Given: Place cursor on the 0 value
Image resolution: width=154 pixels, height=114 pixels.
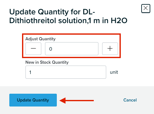Looking at the screenshot, I should pyautogui.click(x=51, y=49).
